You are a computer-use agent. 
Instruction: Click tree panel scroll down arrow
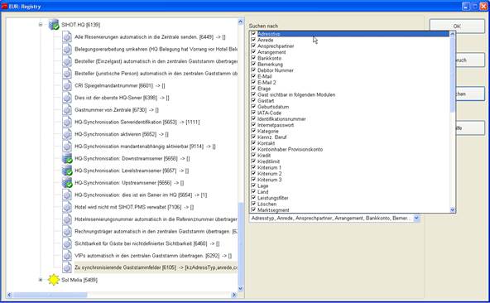(240, 288)
